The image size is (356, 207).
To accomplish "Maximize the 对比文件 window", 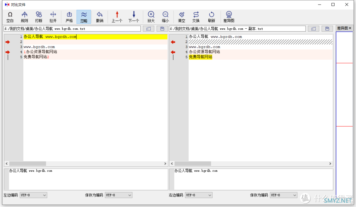I will [333, 5].
